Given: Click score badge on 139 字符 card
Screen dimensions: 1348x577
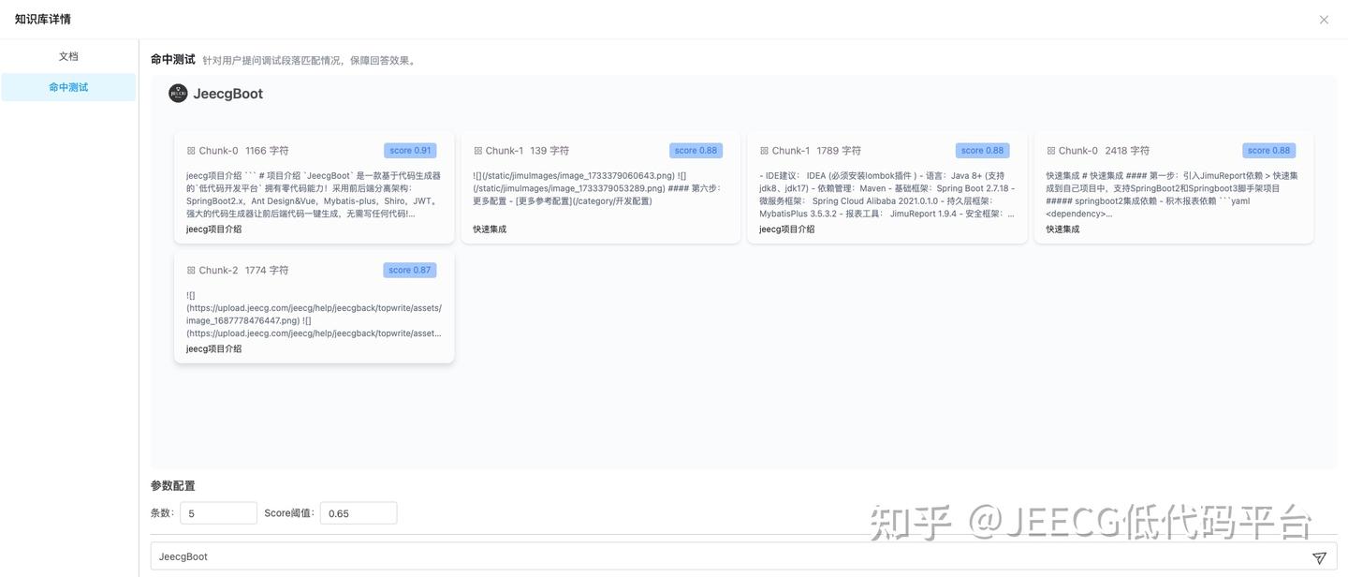Looking at the screenshot, I should [x=696, y=151].
